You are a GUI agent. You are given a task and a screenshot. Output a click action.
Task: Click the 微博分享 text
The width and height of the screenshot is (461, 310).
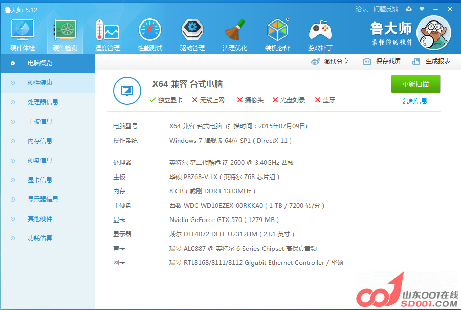[337, 61]
